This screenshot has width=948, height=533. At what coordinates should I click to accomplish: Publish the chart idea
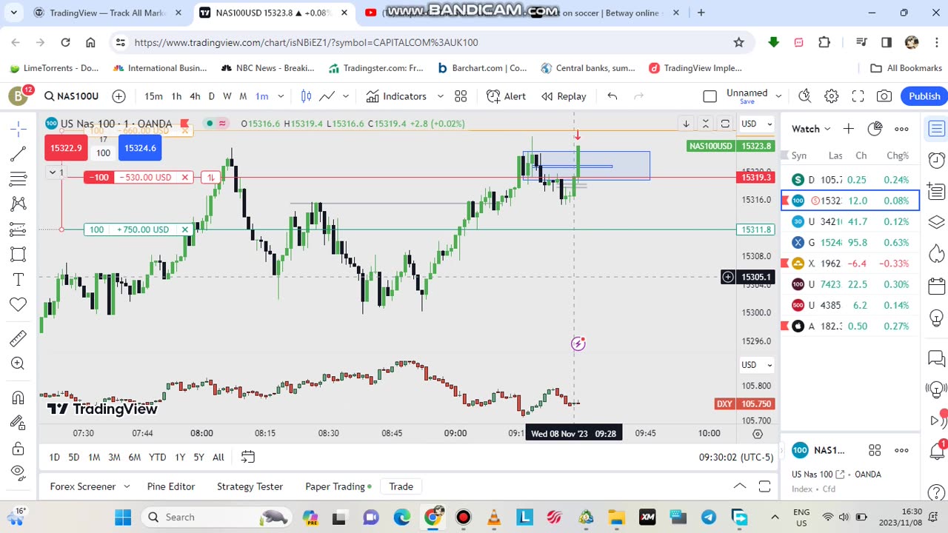coord(924,96)
